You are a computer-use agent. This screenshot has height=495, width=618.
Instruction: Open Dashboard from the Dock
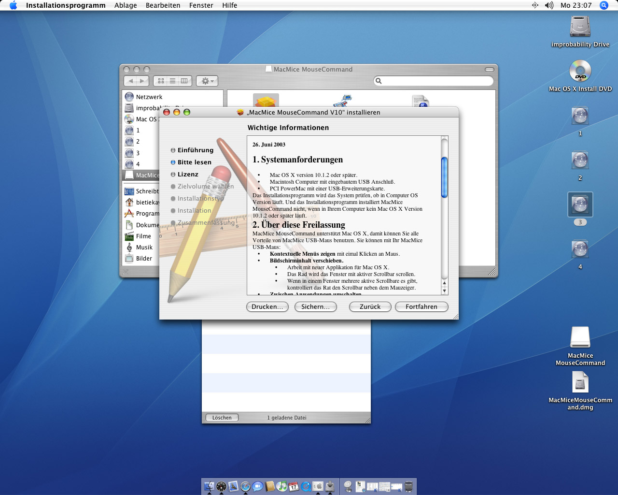point(221,486)
